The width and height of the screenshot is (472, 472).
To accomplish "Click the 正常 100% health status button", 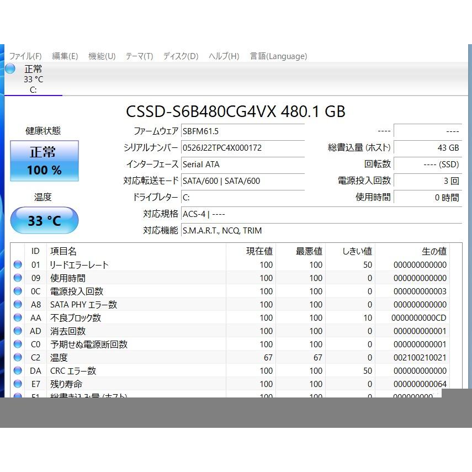I will coord(45,161).
